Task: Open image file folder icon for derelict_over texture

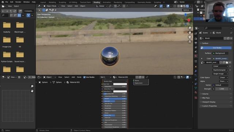Action: tap(227, 62)
